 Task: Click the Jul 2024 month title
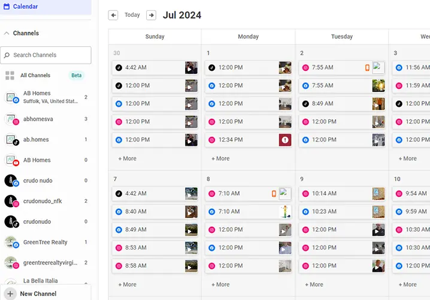(182, 15)
